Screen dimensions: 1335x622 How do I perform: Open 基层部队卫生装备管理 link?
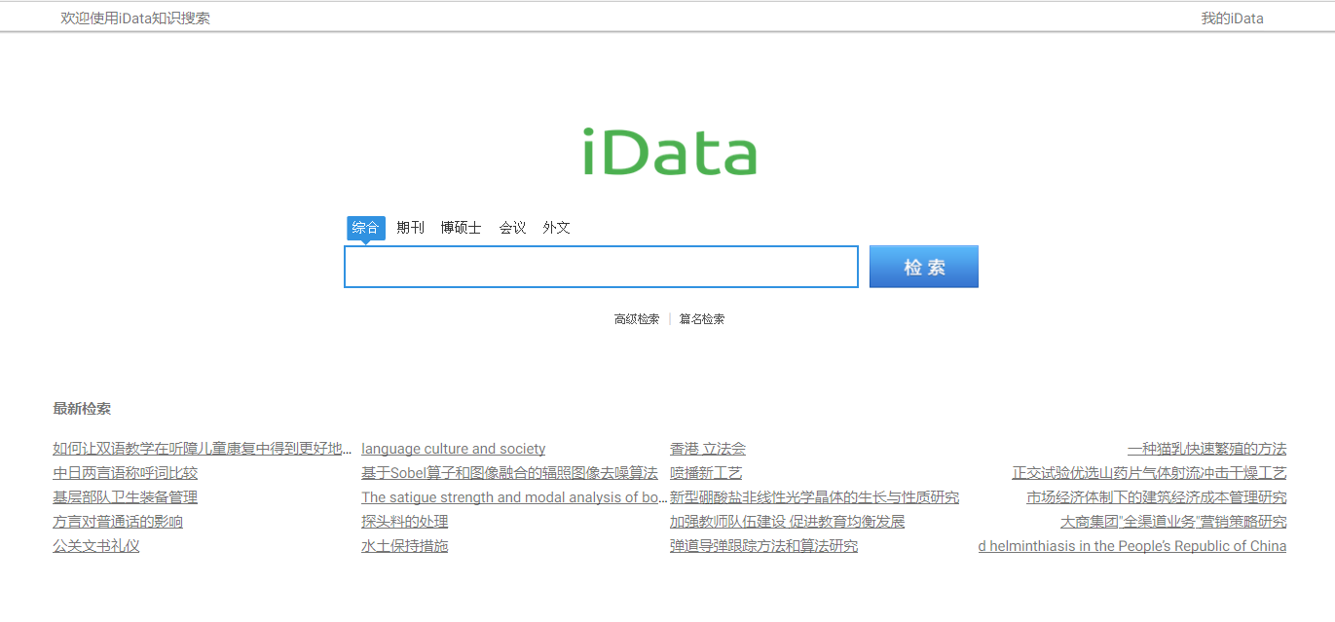coord(125,497)
